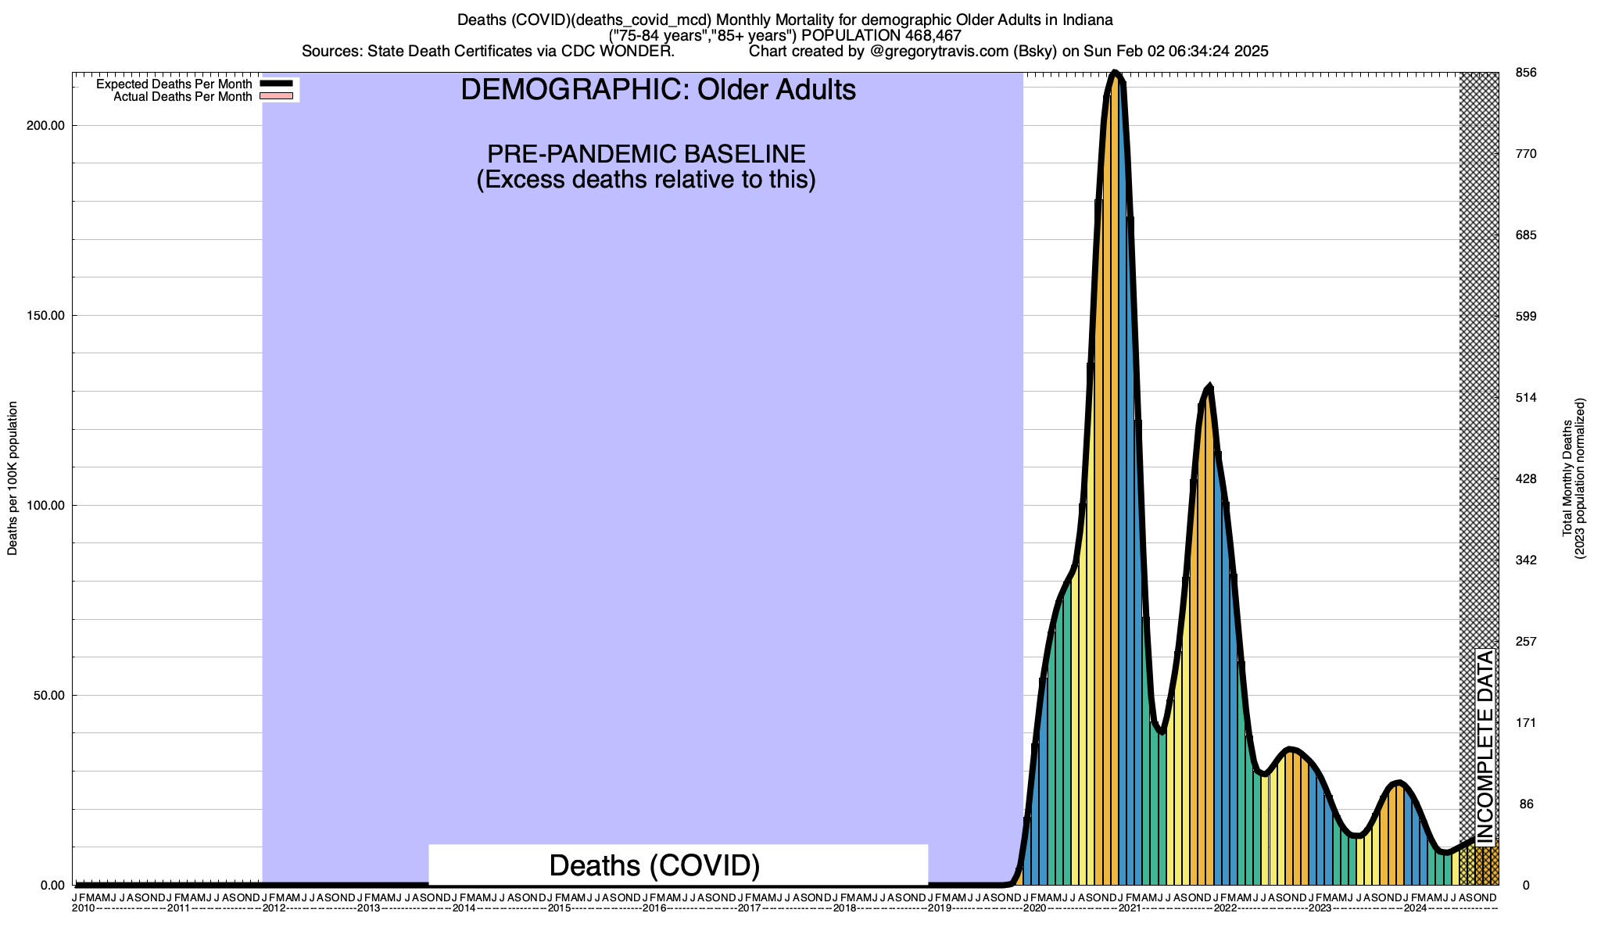Screen dimensions: 1601x938
Task: Click the Actual Deaths Per Month legend swatch
Action: coord(276,96)
